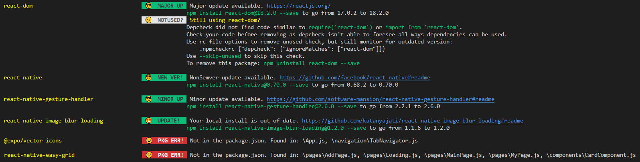640x162 pixels.
Task: Click the sunglasses emoji in NEW VER! badge
Action: tap(149, 77)
